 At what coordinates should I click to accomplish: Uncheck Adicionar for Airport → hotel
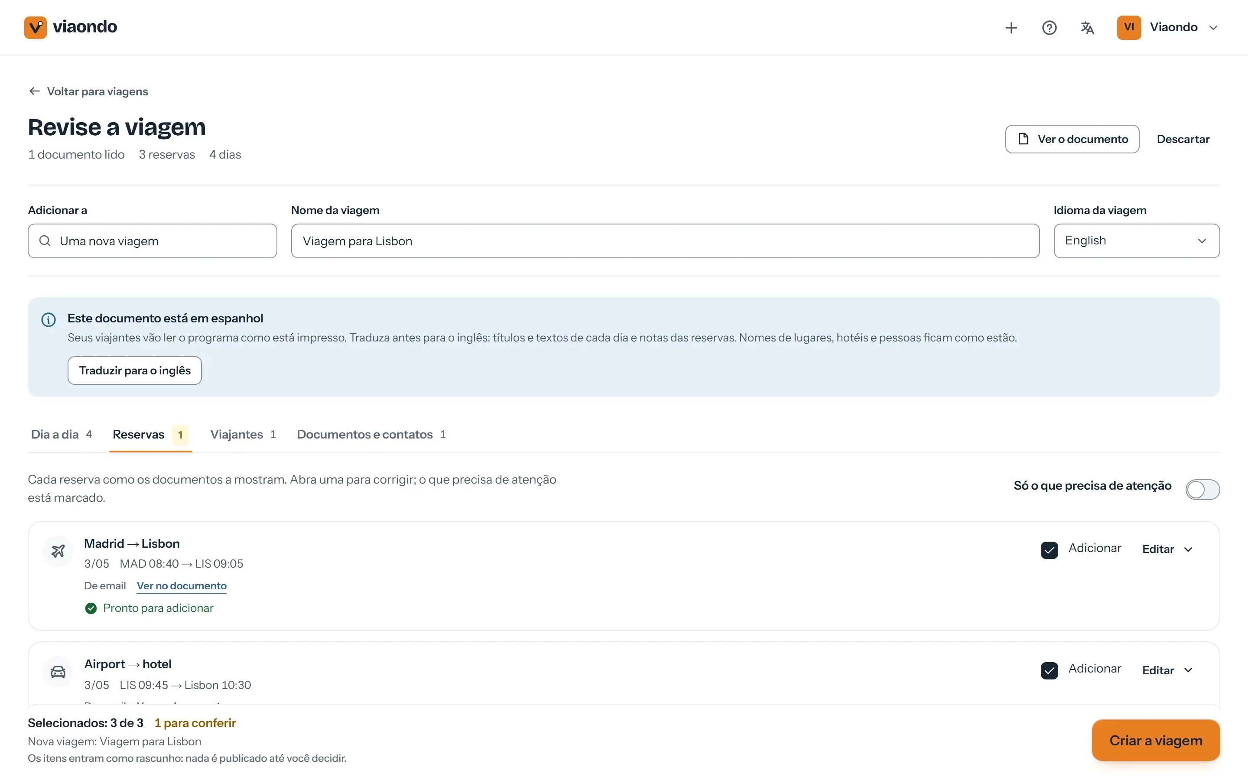(x=1049, y=671)
